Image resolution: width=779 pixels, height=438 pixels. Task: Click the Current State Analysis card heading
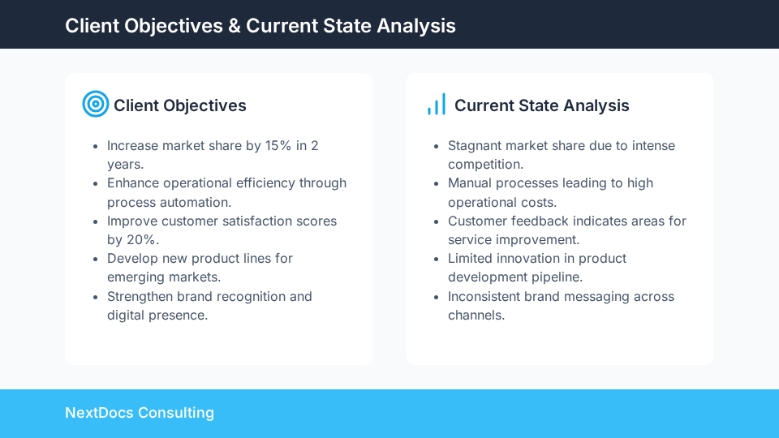point(541,105)
